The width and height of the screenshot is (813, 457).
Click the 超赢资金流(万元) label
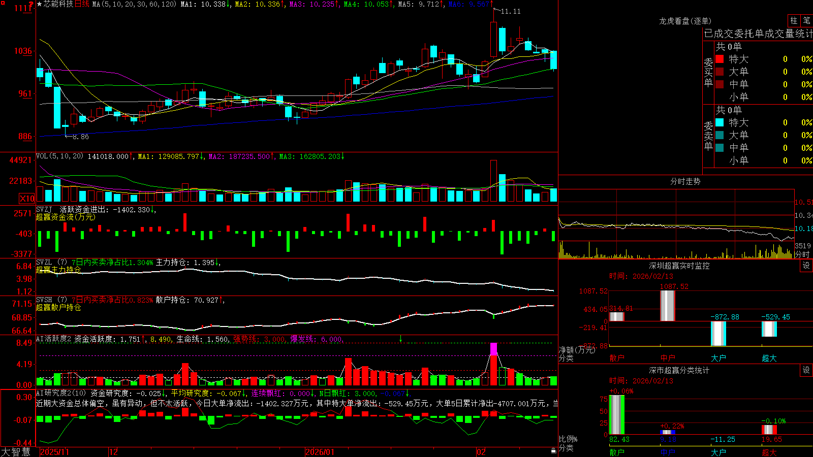[x=65, y=217]
